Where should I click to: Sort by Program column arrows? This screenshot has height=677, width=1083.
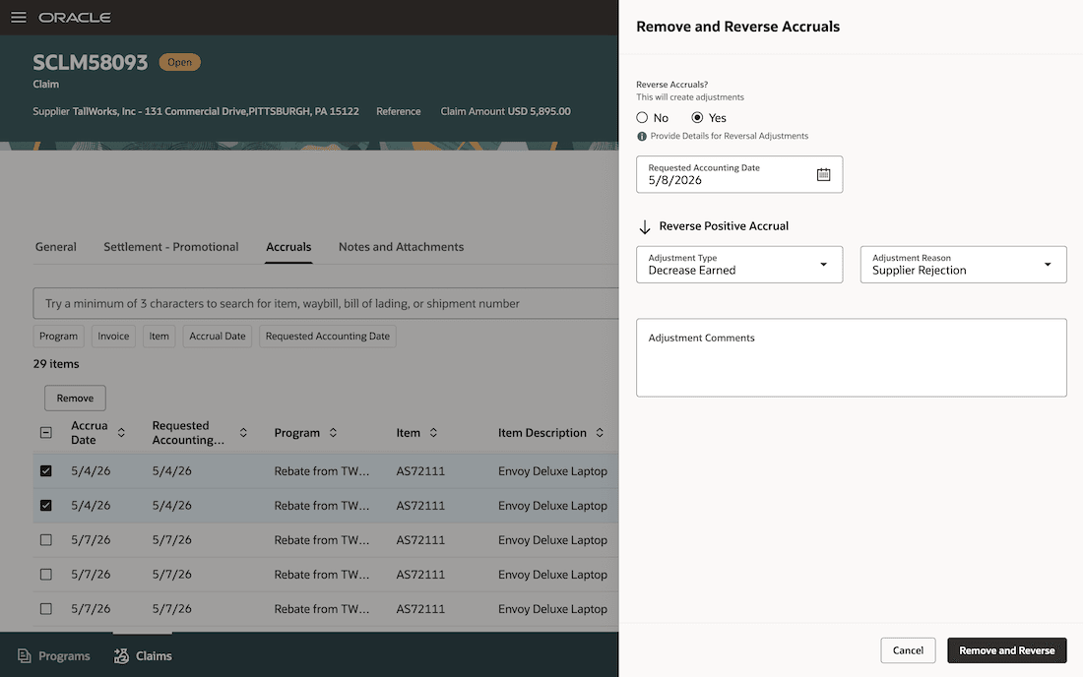[x=333, y=433]
